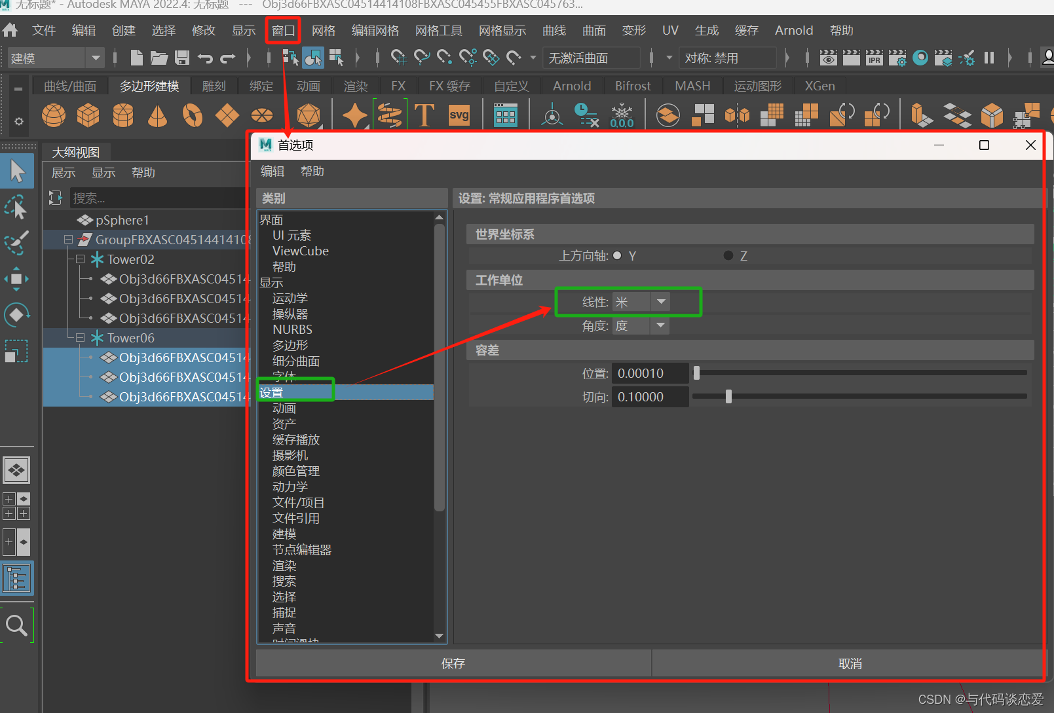Viewport: 1054px width, 713px height.
Task: Select the Paint selection tool
Action: click(16, 243)
